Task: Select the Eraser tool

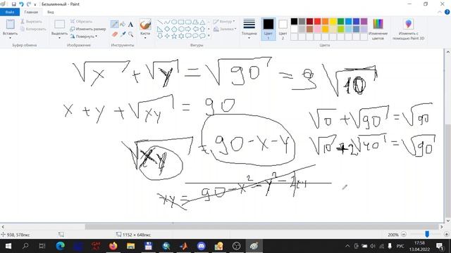Action: coord(114,34)
